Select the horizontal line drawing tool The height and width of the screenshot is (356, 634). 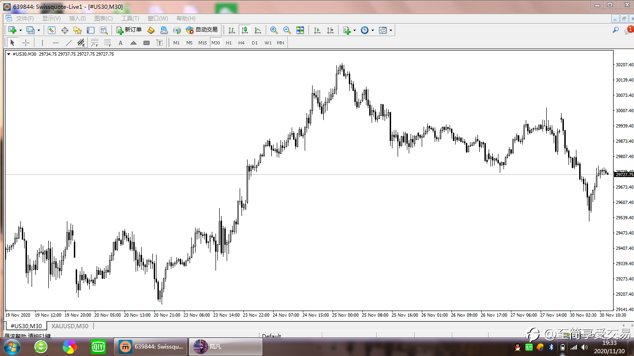coord(55,43)
